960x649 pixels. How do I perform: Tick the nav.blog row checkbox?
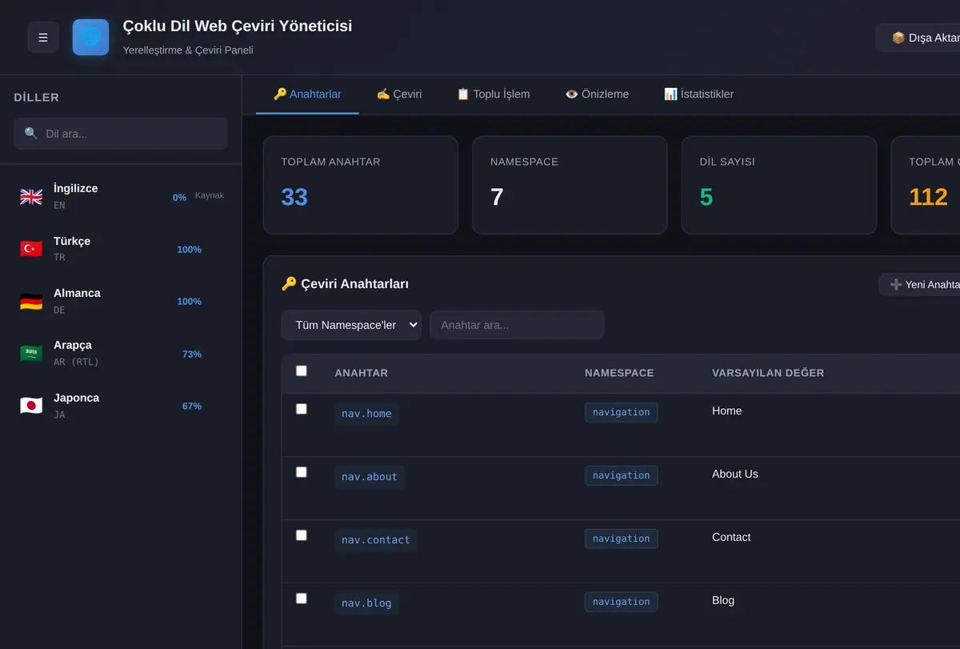pyautogui.click(x=302, y=599)
